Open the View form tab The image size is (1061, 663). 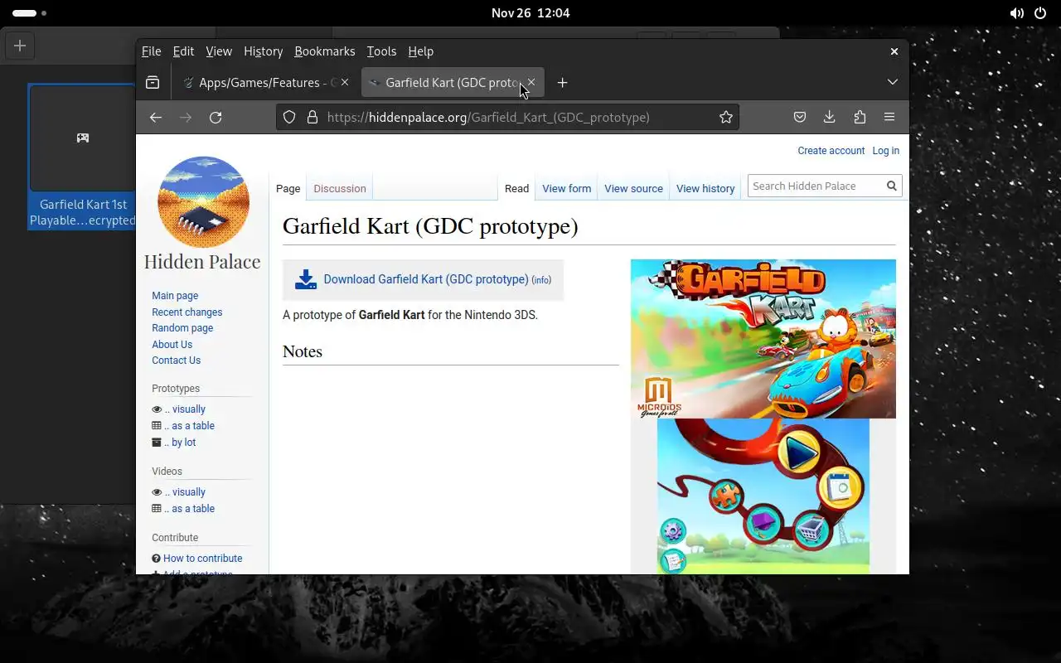click(567, 189)
